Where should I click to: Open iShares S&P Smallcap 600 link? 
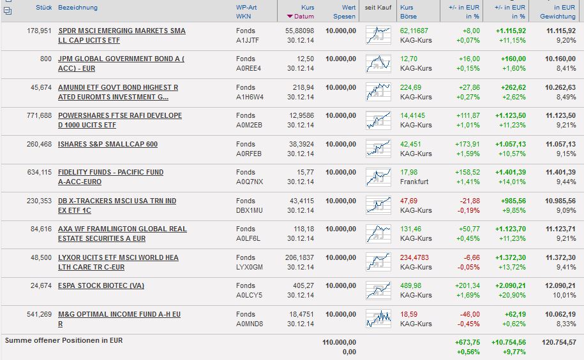[x=108, y=144]
